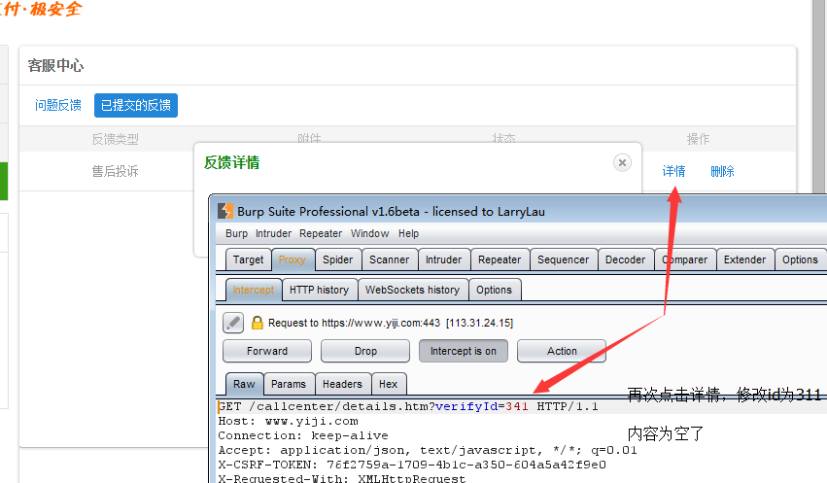Click the GET request line in raw editor

tap(408, 406)
